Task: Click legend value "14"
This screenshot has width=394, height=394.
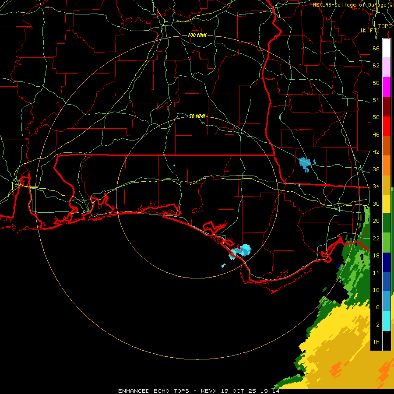Action: coord(376,273)
